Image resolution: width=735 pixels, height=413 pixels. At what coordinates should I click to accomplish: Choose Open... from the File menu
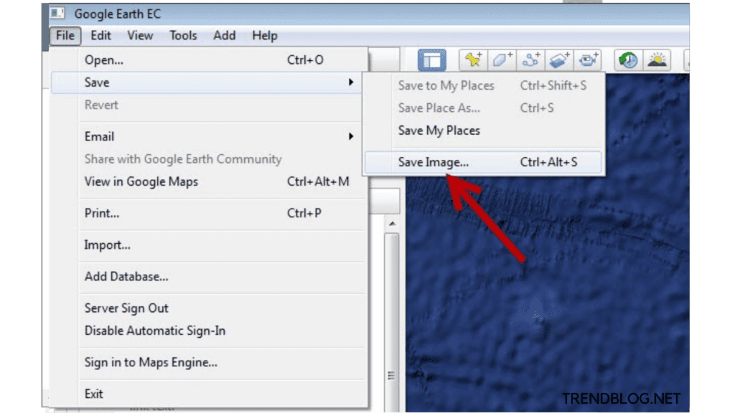point(206,60)
